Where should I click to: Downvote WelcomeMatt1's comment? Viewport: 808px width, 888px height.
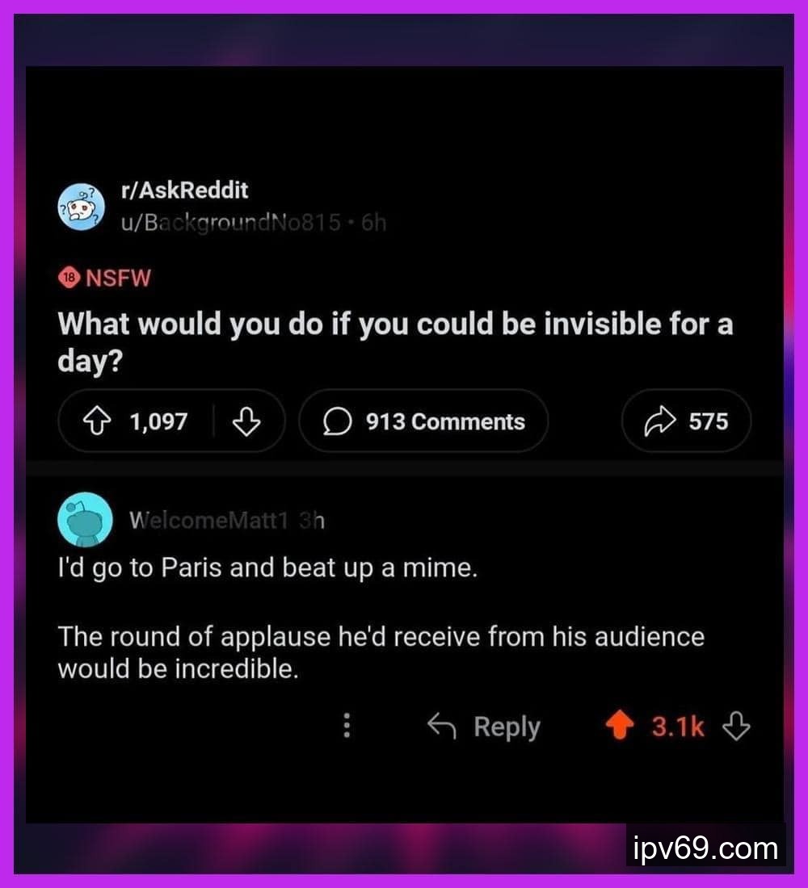[x=736, y=727]
